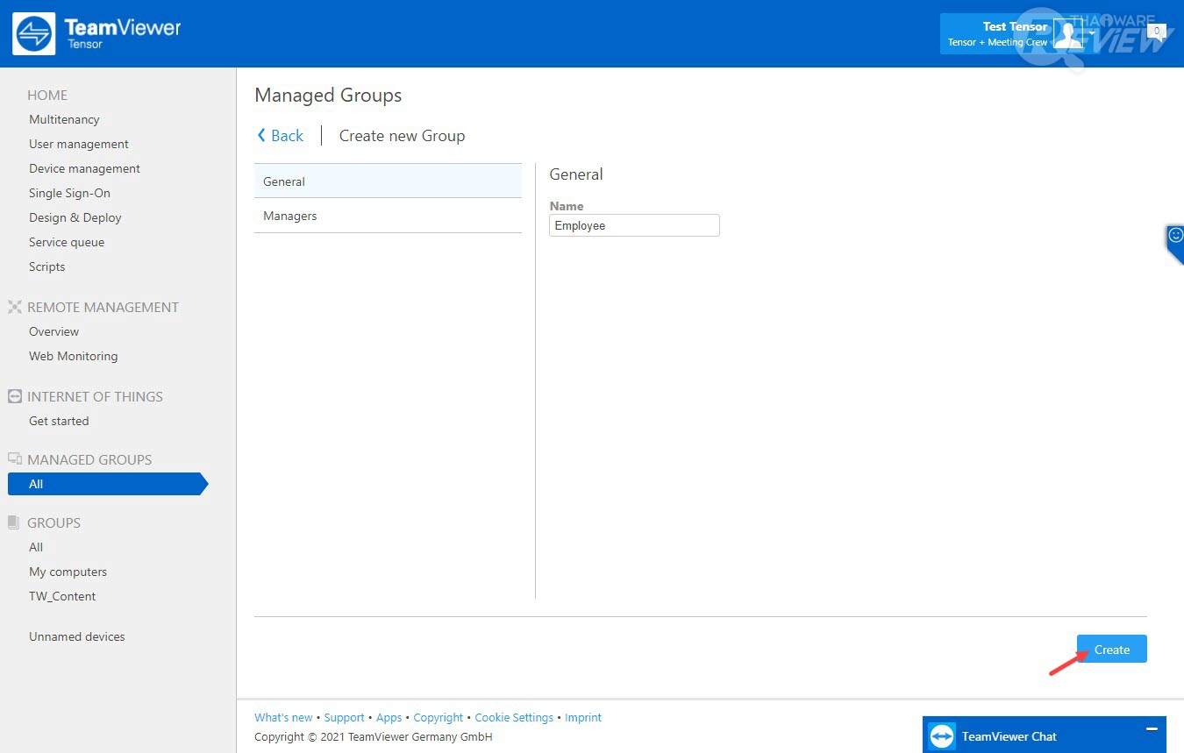Click the Remote Management section icon
The height and width of the screenshot is (753, 1184).
14,307
